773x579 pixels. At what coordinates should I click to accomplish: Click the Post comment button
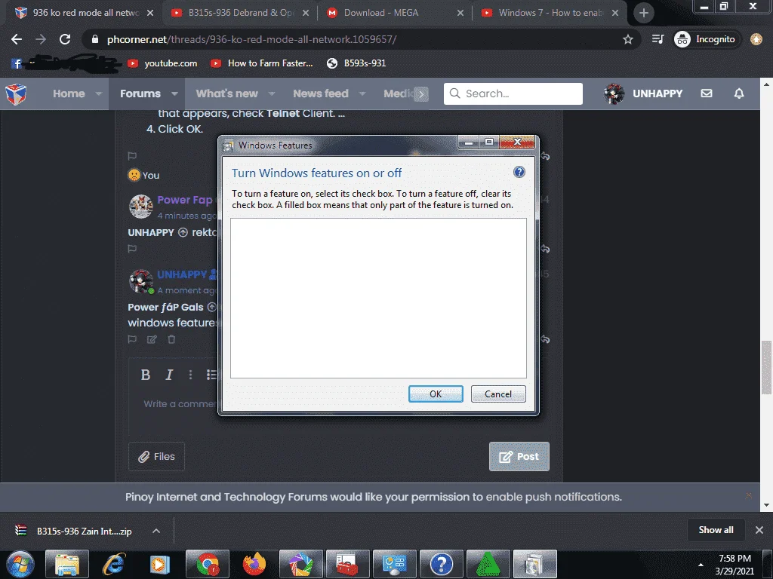[x=519, y=456]
